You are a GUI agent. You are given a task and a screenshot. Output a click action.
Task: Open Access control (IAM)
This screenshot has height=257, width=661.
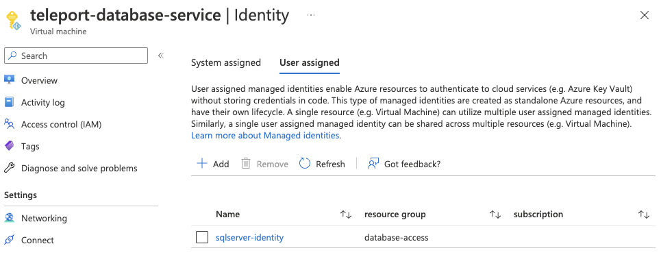tap(61, 125)
